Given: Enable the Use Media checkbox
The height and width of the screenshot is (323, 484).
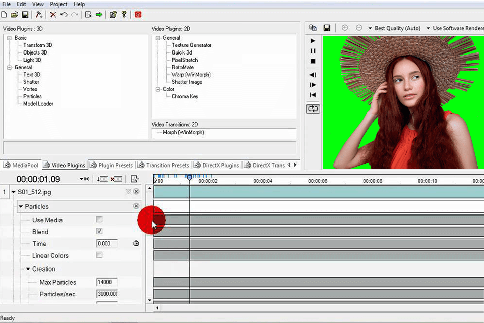Looking at the screenshot, I should pos(99,220).
